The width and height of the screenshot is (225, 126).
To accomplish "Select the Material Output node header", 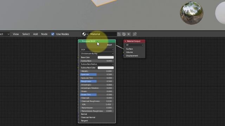I will pos(134,41).
